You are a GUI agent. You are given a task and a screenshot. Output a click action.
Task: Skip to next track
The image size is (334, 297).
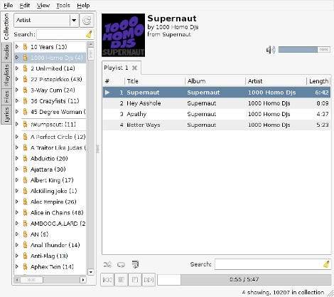pyautogui.click(x=149, y=280)
